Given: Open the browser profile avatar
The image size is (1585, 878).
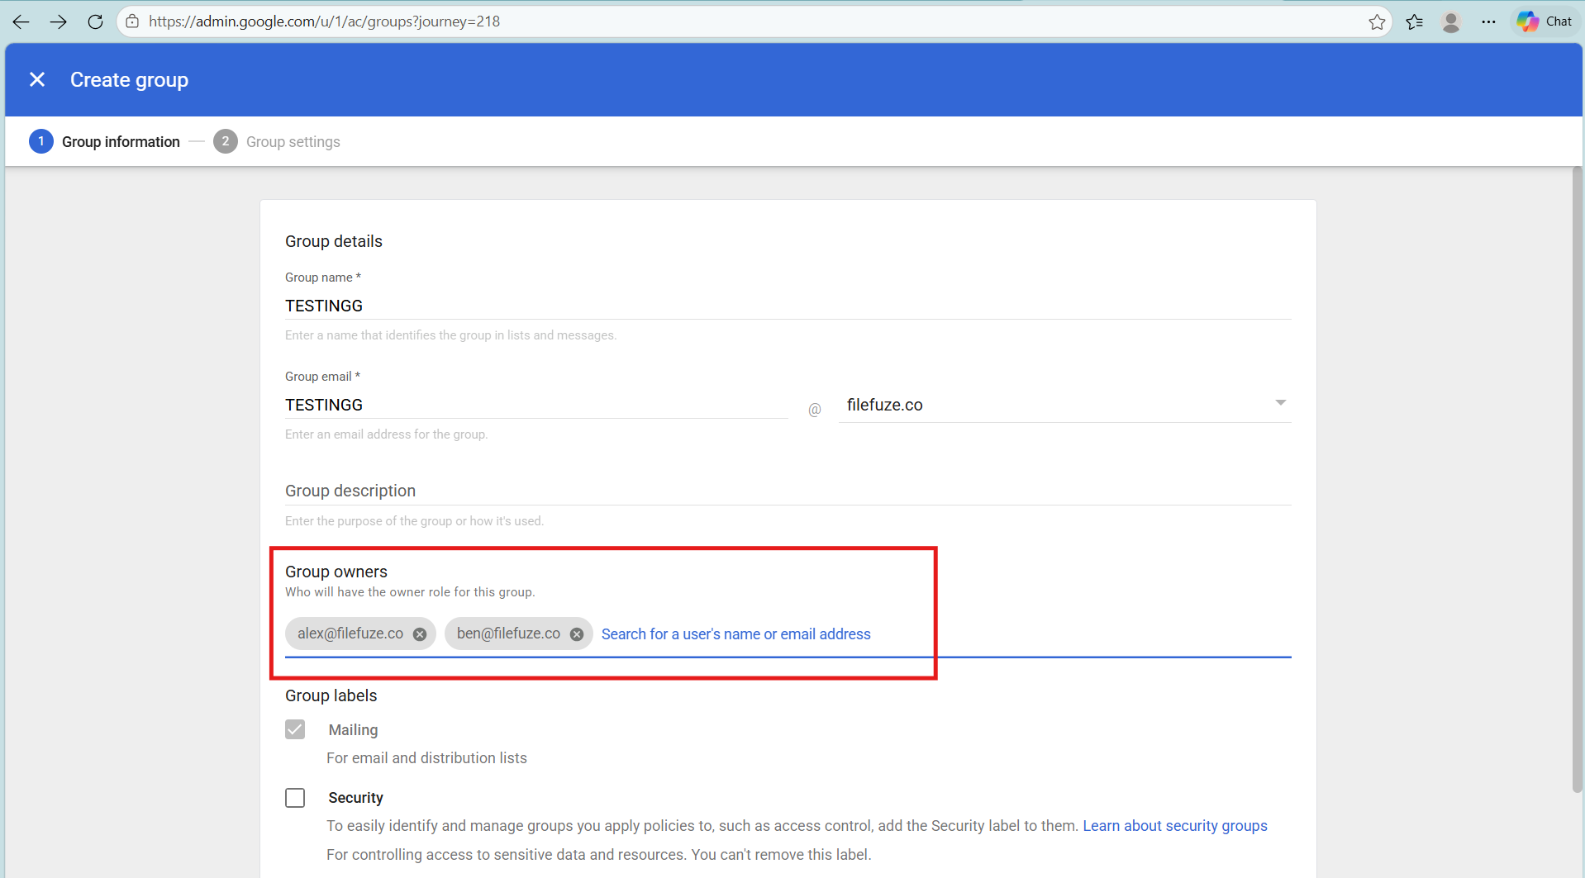Looking at the screenshot, I should tap(1451, 22).
